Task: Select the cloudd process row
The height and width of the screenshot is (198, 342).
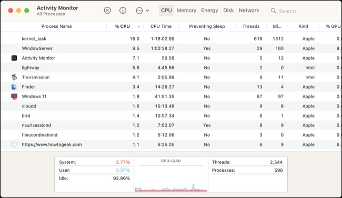Action: 171,106
